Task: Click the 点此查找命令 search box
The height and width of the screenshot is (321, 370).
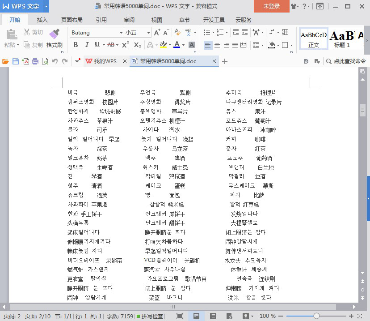Action: (x=346, y=61)
